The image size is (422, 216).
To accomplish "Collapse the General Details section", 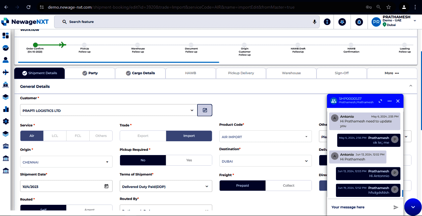I will 410,86.
